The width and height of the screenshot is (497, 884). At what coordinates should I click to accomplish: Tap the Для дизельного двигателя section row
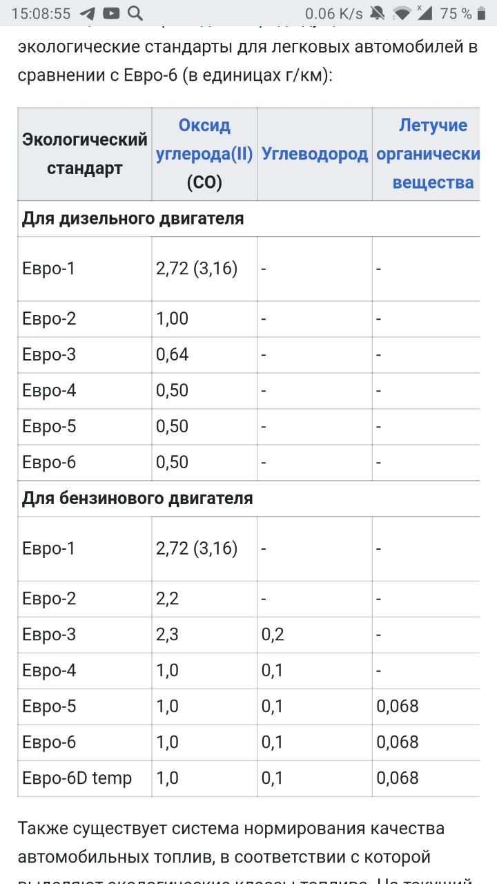pyautogui.click(x=133, y=219)
